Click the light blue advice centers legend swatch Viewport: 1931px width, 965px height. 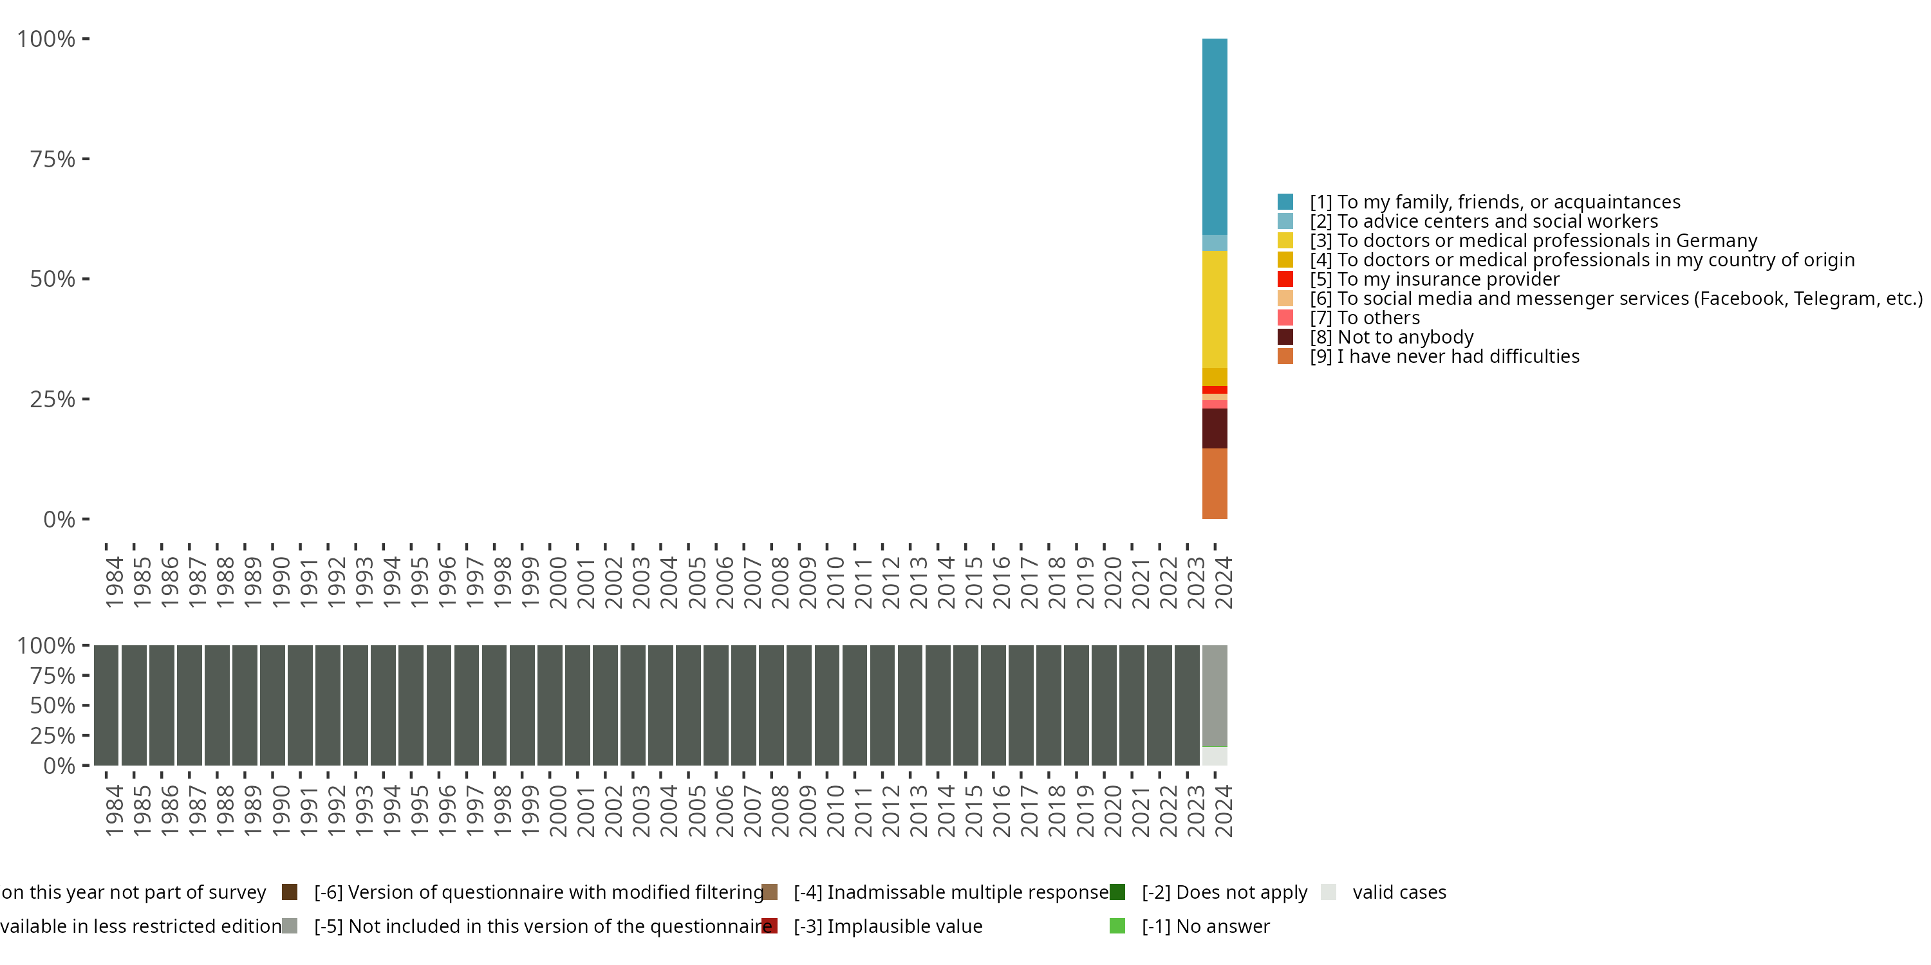pos(1285,221)
